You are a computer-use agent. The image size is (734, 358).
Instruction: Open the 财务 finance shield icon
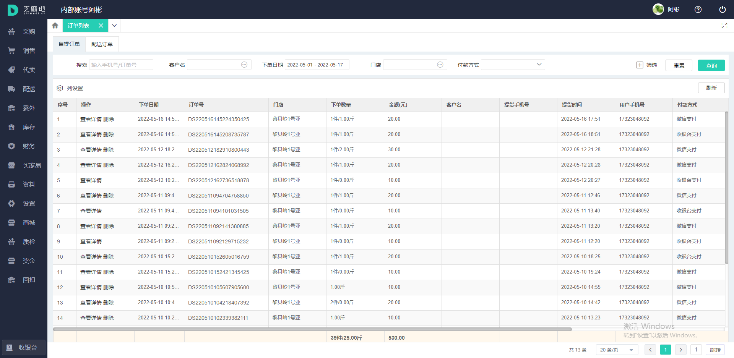click(11, 146)
